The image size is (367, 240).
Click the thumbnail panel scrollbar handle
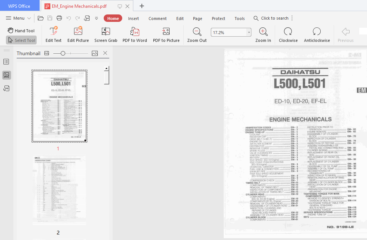tap(107, 77)
